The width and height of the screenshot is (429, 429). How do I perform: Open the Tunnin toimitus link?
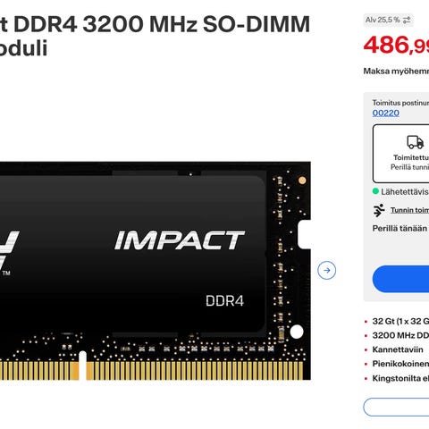(x=409, y=210)
